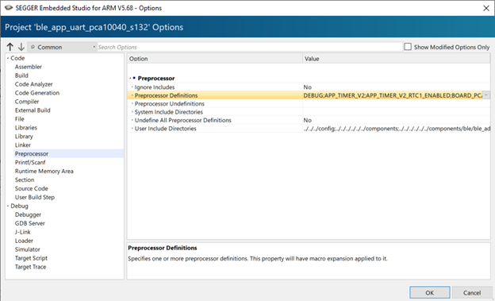This screenshot has height=301, width=495.
Task: Collapse the Debug tree group
Action: (x=8, y=206)
